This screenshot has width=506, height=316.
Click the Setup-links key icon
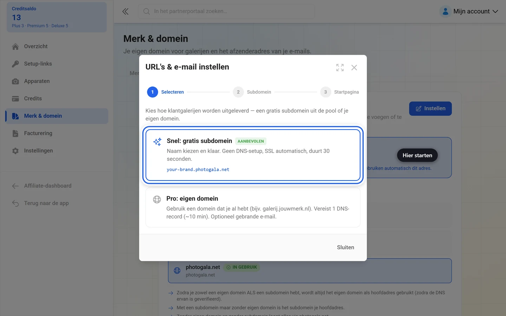(15, 64)
